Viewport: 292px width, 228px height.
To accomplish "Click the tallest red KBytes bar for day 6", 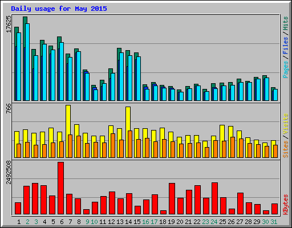I will (x=61, y=188).
